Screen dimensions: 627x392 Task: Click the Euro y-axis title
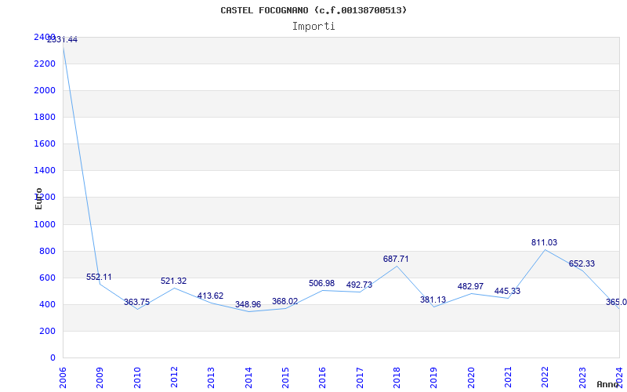[38, 198]
